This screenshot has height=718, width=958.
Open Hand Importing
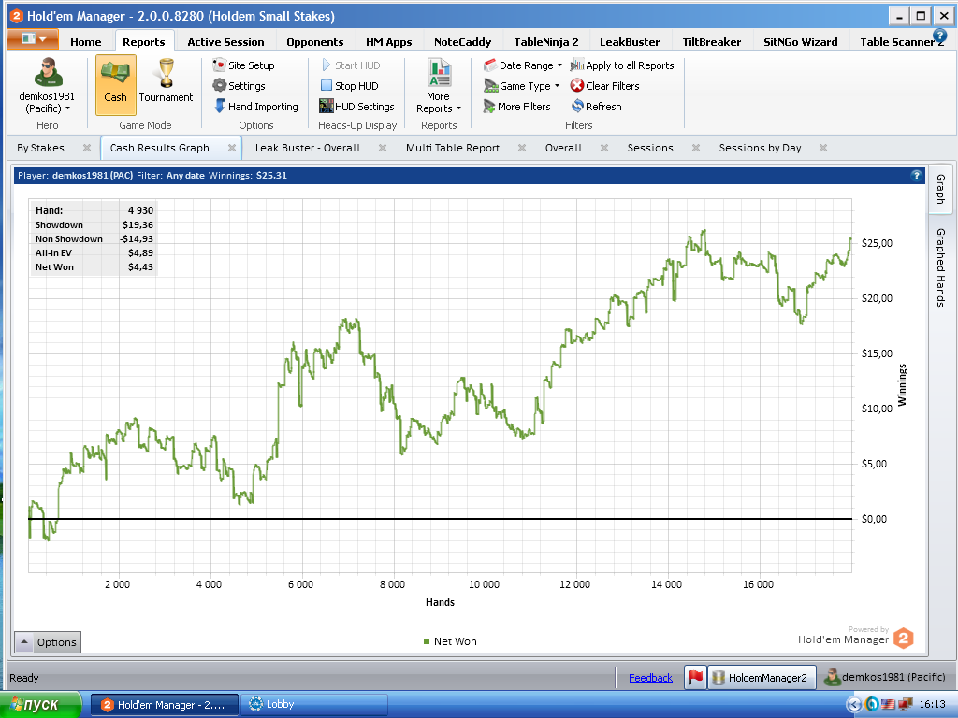pyautogui.click(x=255, y=107)
